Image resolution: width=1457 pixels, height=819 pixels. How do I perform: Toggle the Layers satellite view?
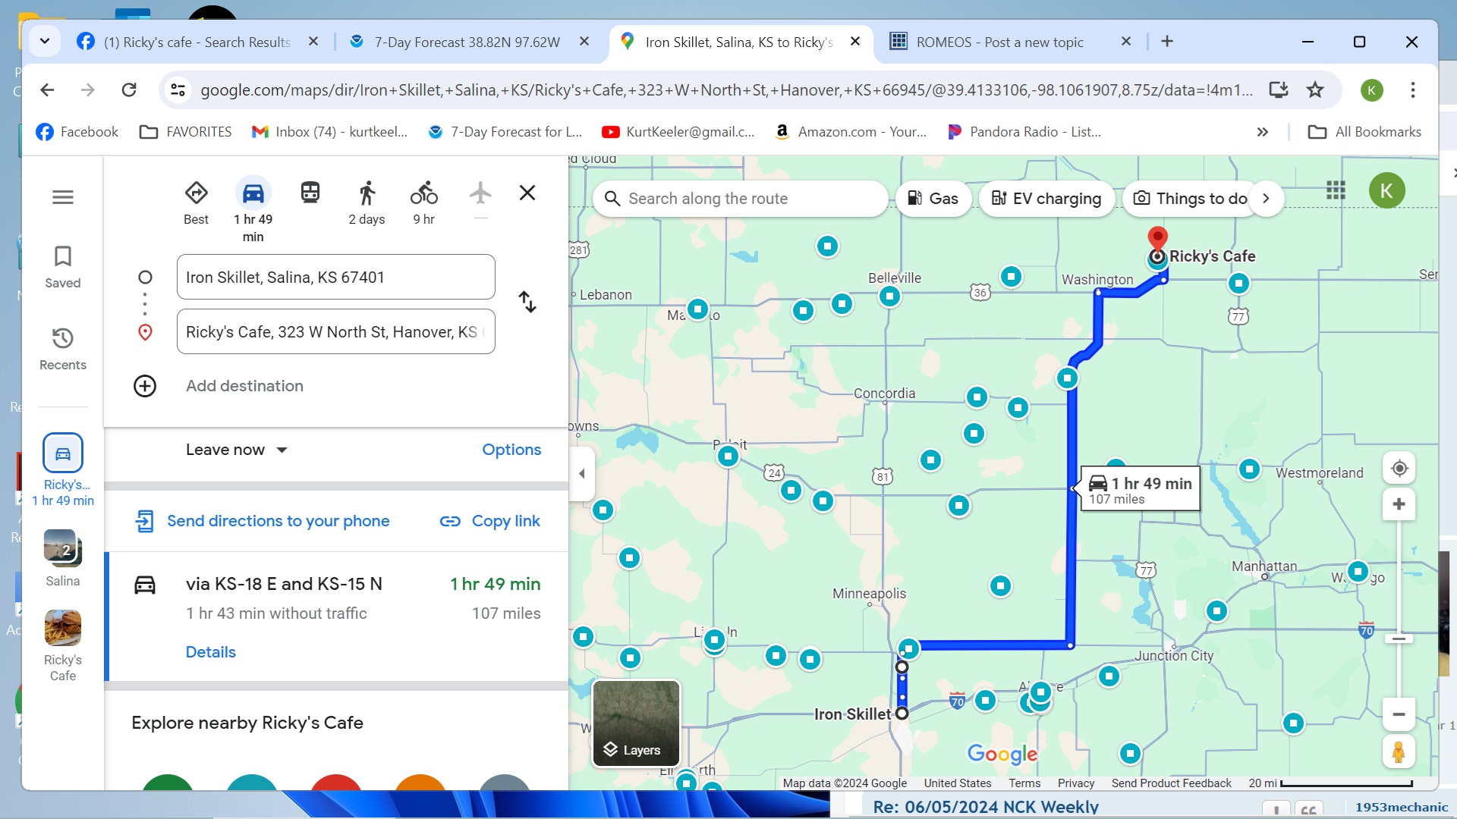click(x=636, y=723)
